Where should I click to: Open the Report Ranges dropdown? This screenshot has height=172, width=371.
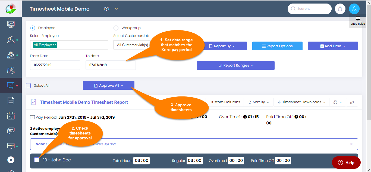click(236, 65)
